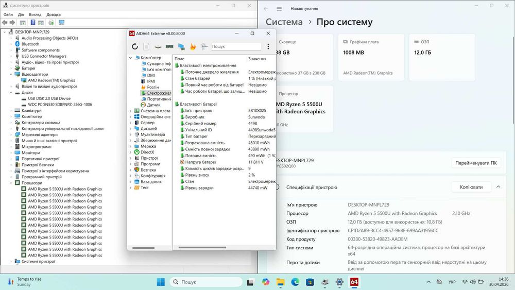
Task: Expand the Батареї node in Device Manager
Action: pos(11,69)
